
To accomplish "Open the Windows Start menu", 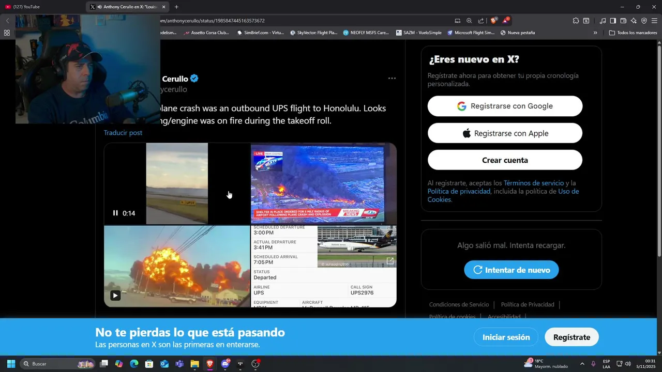I will pos(11,364).
